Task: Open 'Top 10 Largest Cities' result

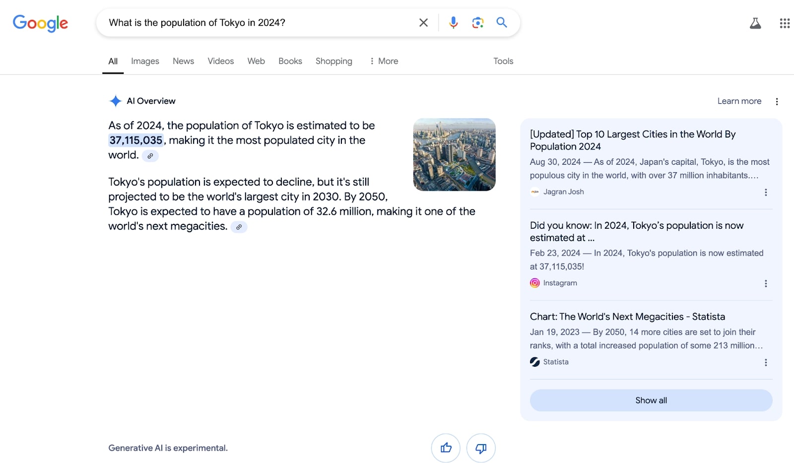Action: [x=633, y=140]
